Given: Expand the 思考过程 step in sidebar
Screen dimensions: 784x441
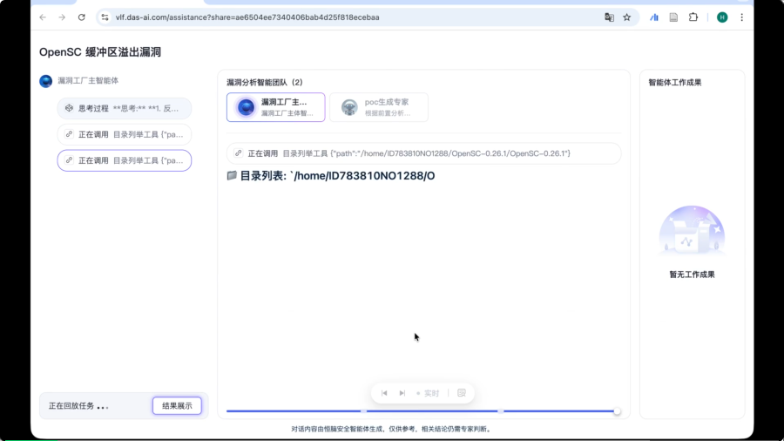Looking at the screenshot, I should [x=124, y=109].
